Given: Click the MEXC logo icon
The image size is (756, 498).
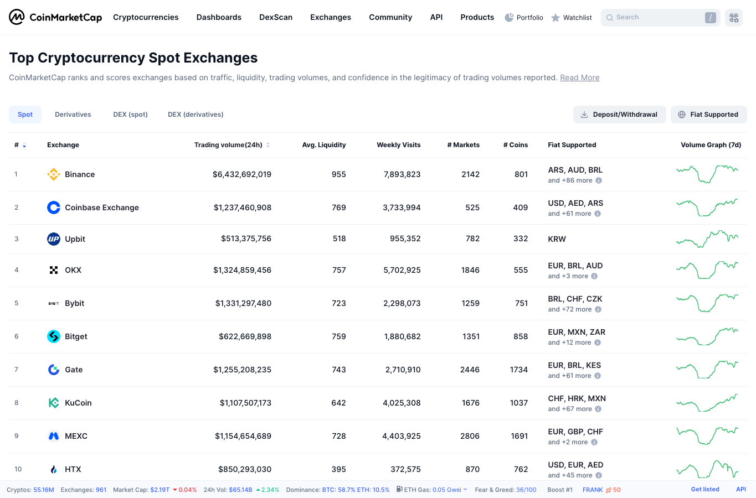Looking at the screenshot, I should tap(54, 436).
